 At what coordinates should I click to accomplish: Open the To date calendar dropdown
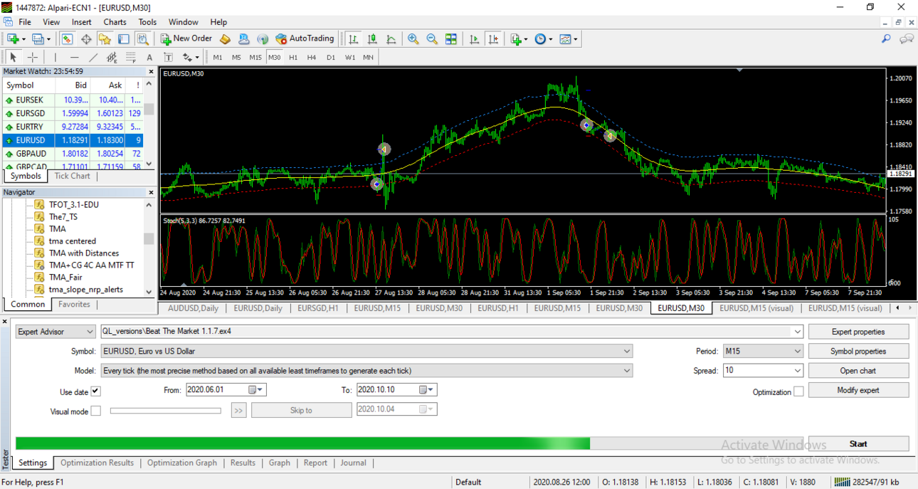[x=427, y=390]
